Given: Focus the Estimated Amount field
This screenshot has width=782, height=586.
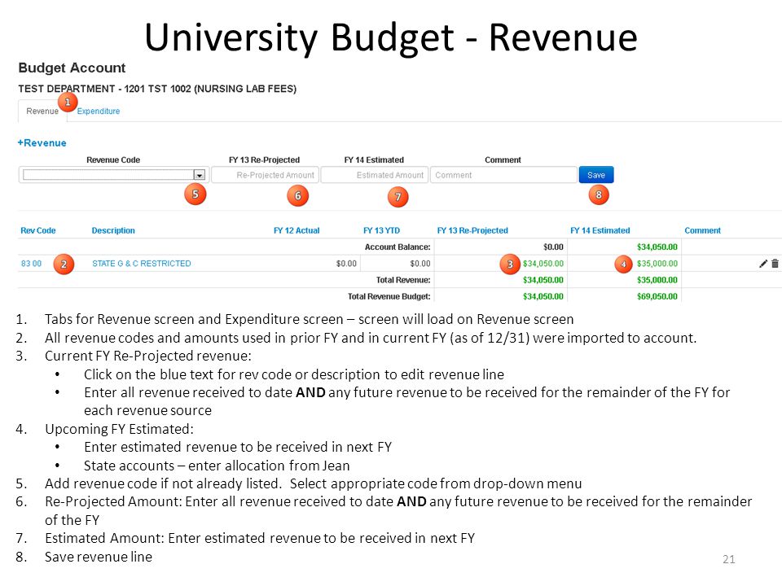Looking at the screenshot, I should click(x=374, y=175).
